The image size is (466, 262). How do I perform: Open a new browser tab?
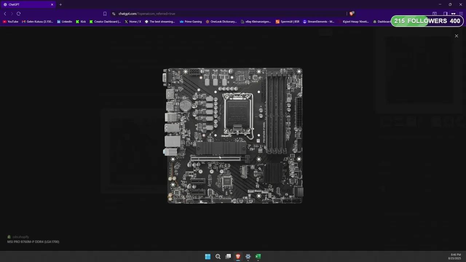[60, 4]
